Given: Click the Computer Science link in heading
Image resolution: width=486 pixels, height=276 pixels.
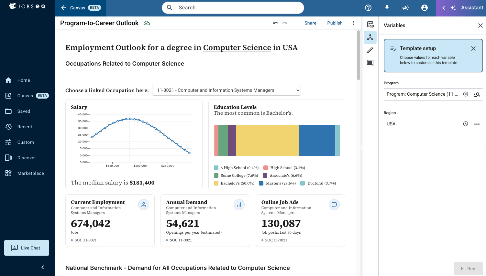Looking at the screenshot, I should click(x=237, y=48).
